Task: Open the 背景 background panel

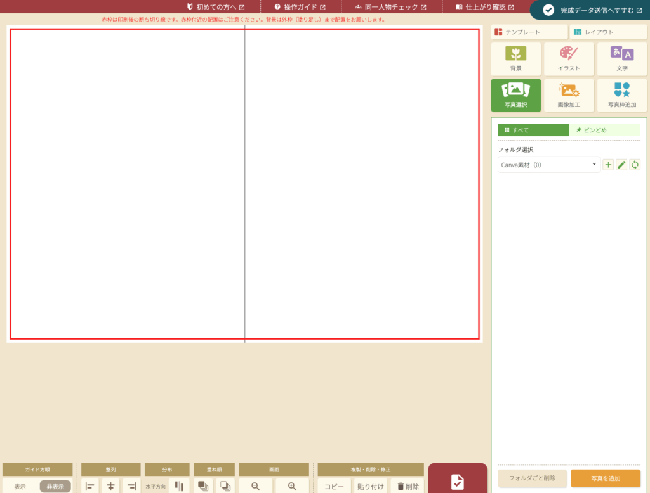Action: click(x=515, y=59)
